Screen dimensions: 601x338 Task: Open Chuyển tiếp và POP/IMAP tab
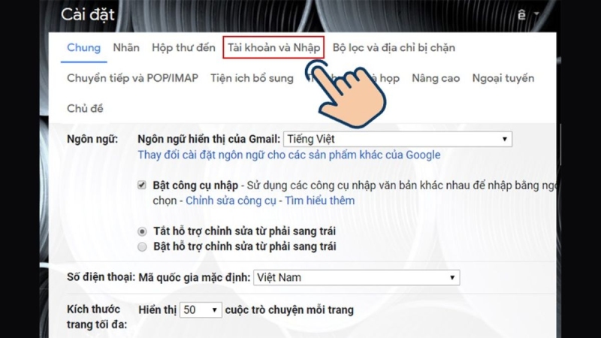(132, 78)
